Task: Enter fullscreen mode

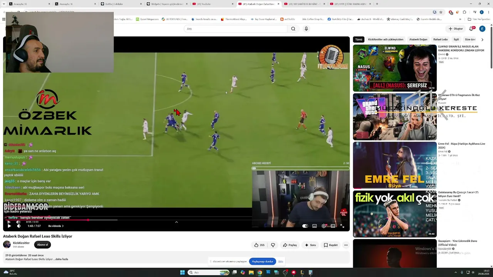Action: tap(342, 226)
